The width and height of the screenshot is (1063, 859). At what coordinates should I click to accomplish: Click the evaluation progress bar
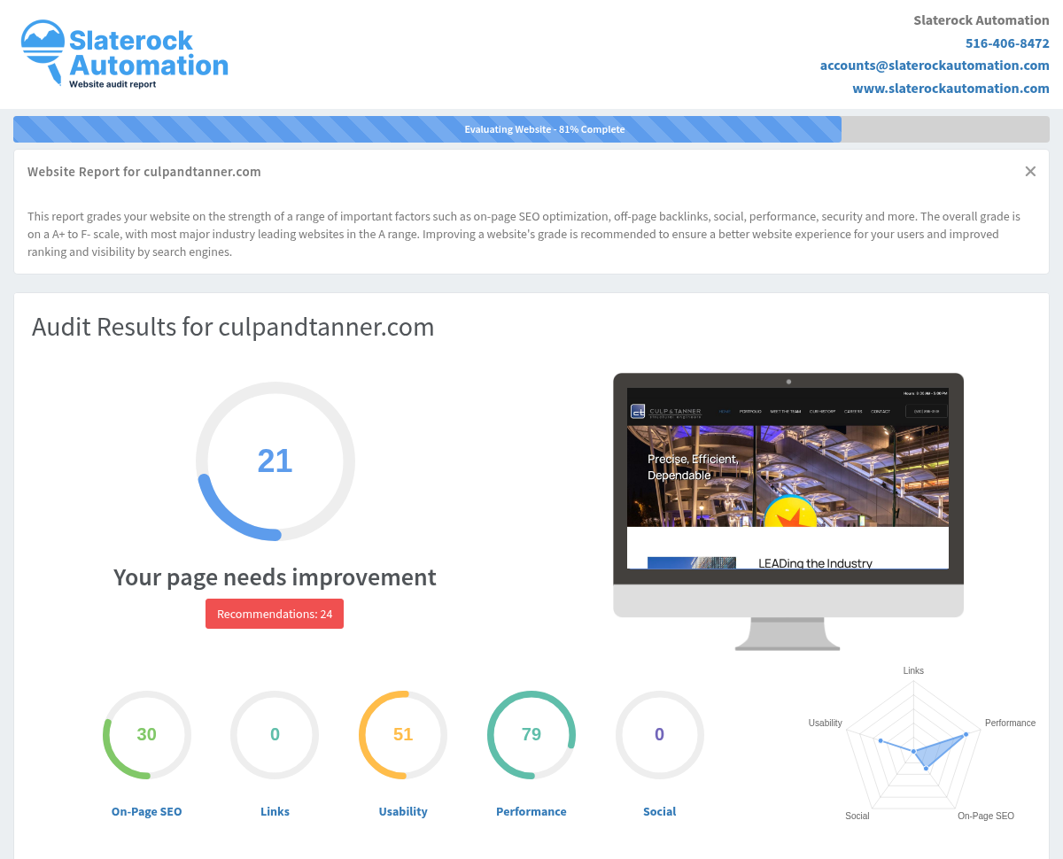pos(531,129)
